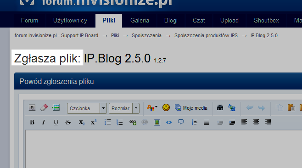Click the redo arrow
The height and width of the screenshot is (168, 302).
[x=261, y=108]
